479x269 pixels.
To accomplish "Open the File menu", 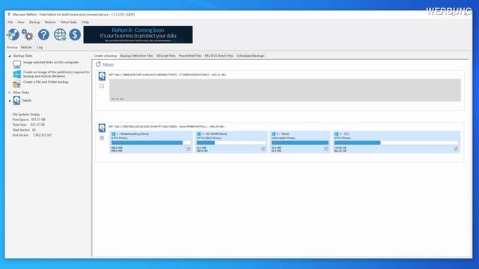I will click(x=10, y=22).
